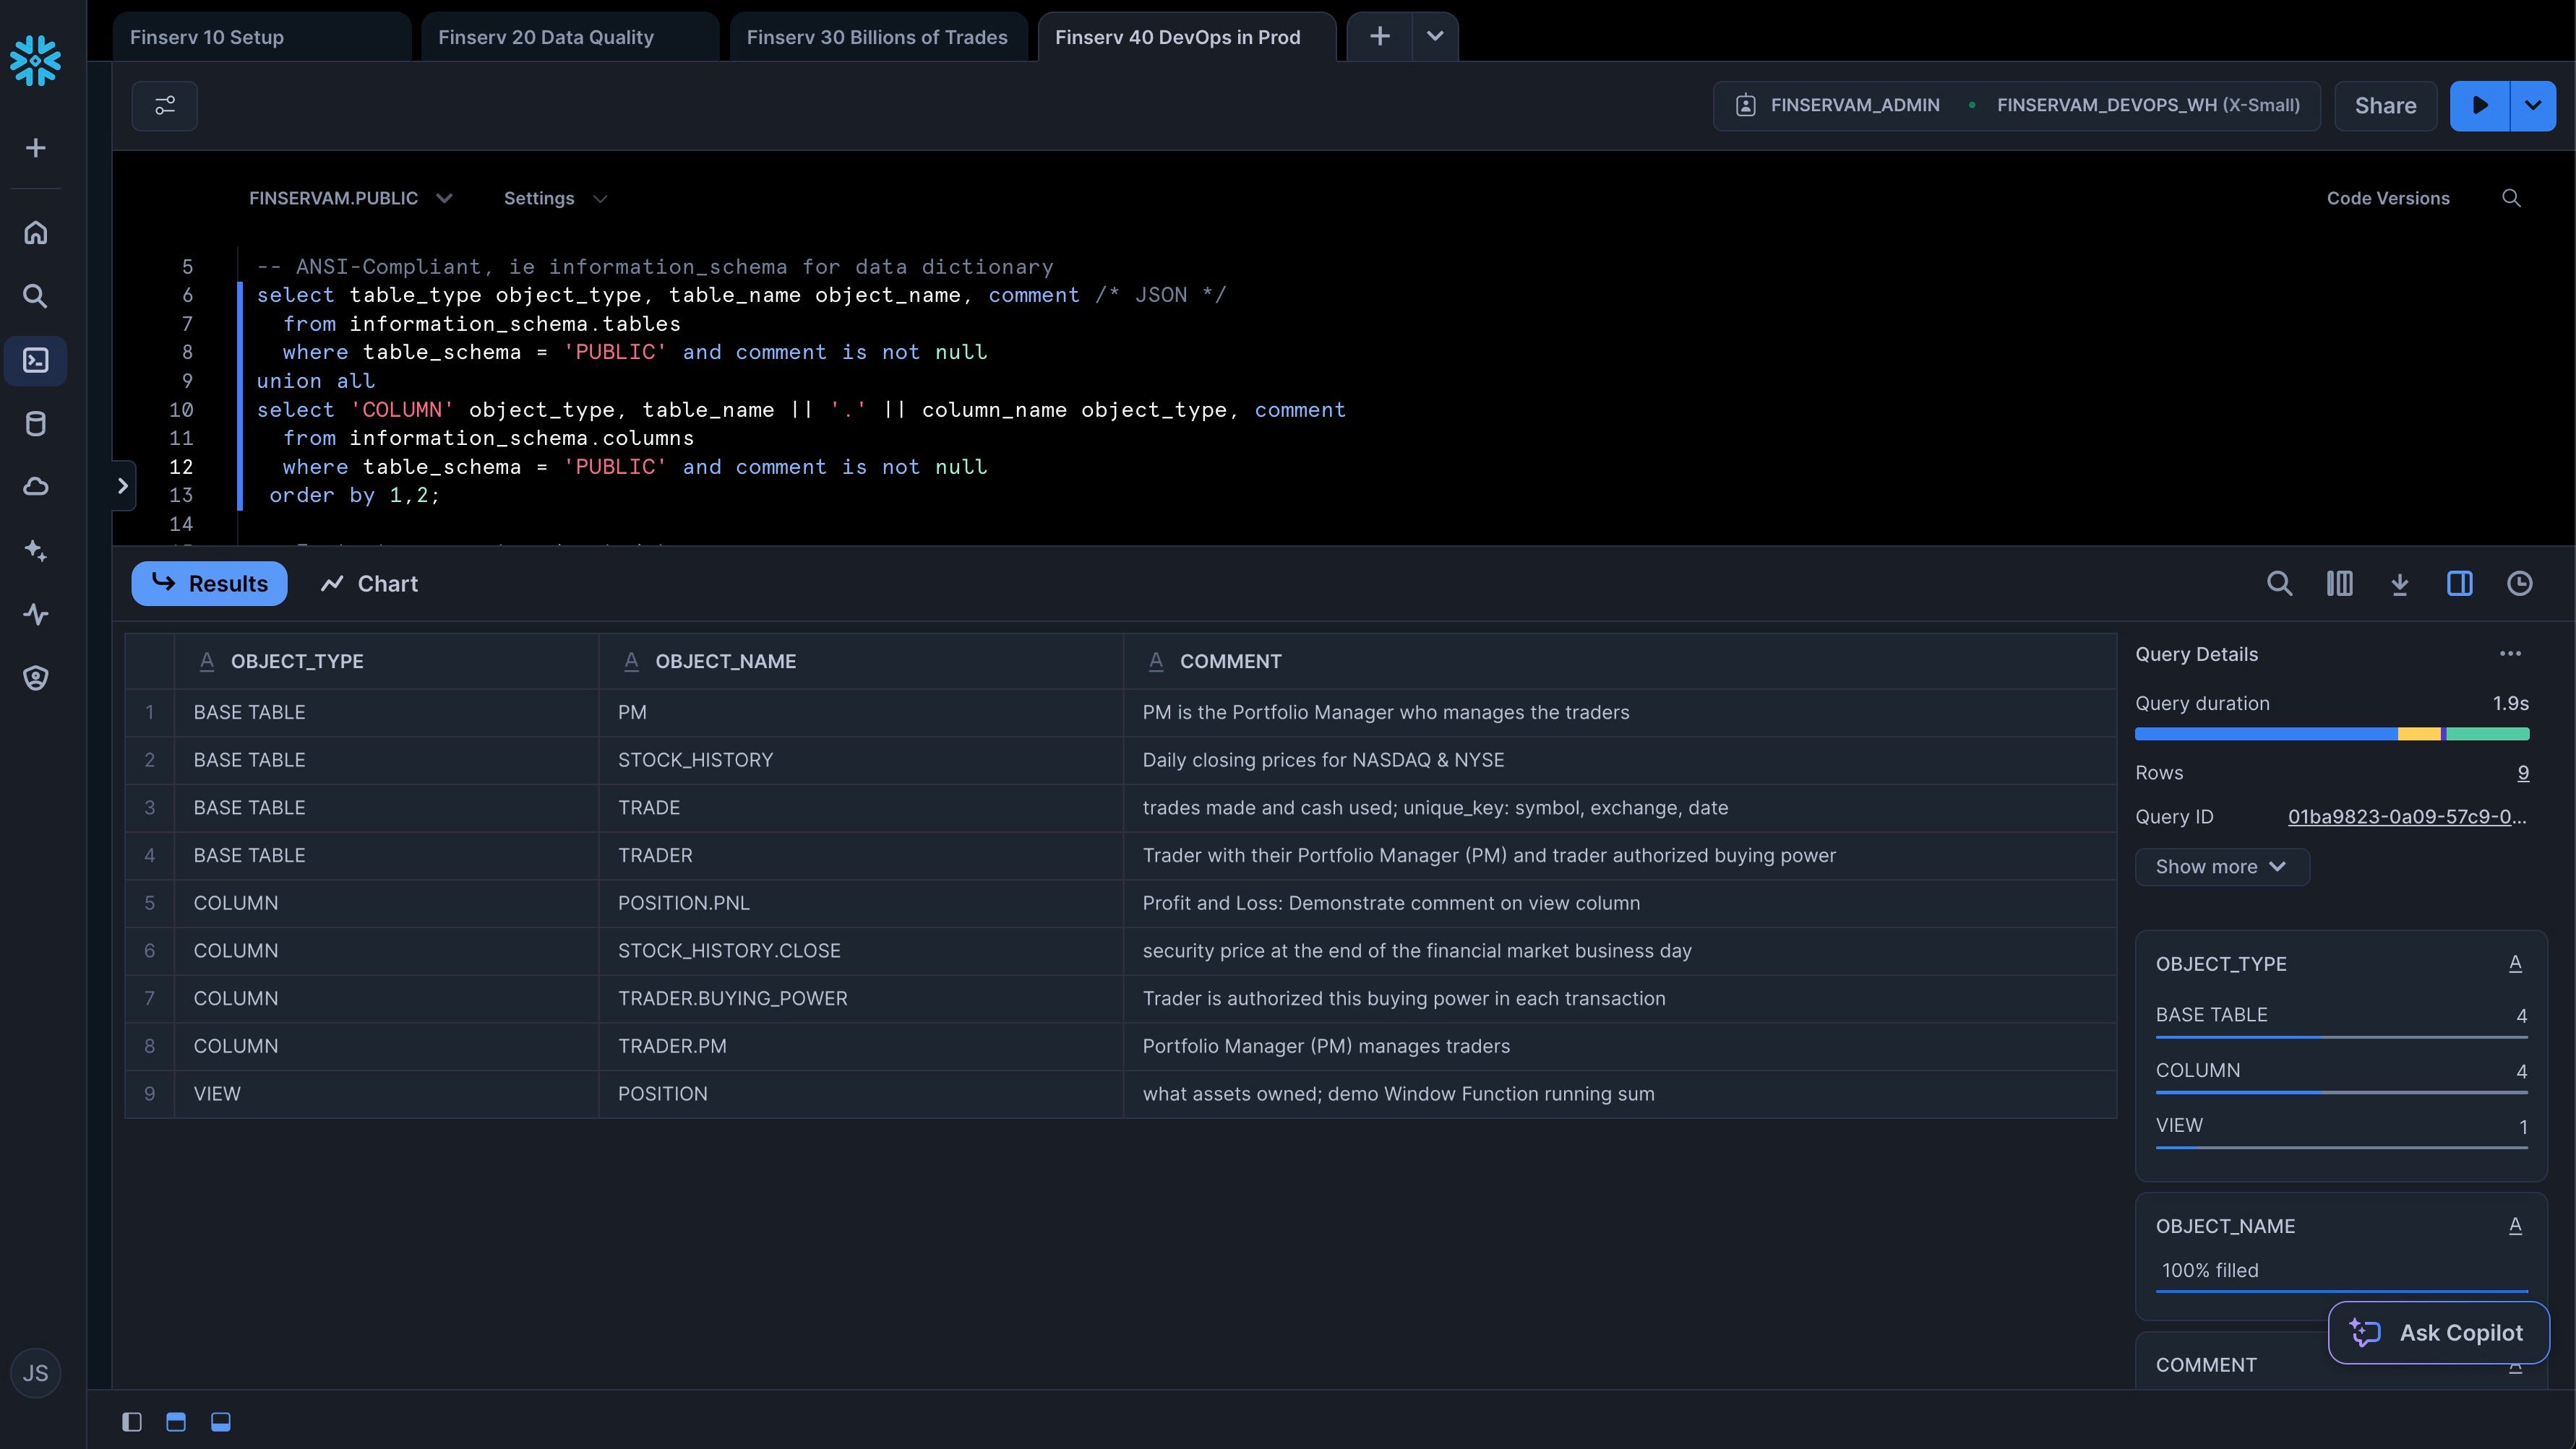This screenshot has width=2576, height=1449.
Task: Open the Query ID link
Action: (2406, 816)
